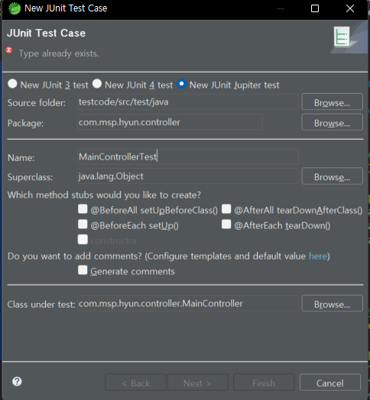Image resolution: width=370 pixels, height=400 pixels.
Task: Maximize the New JUnit Test Case dialog
Action: pos(314,8)
